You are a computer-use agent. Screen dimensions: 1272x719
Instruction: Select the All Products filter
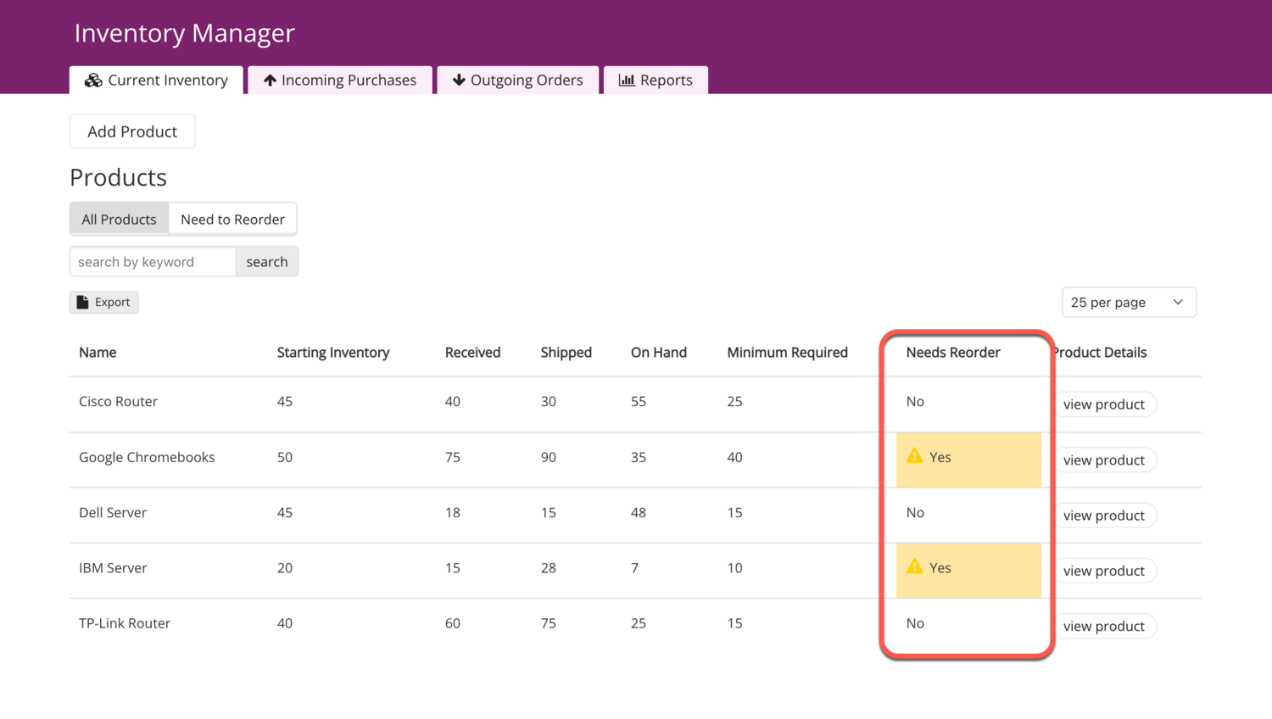click(x=119, y=219)
